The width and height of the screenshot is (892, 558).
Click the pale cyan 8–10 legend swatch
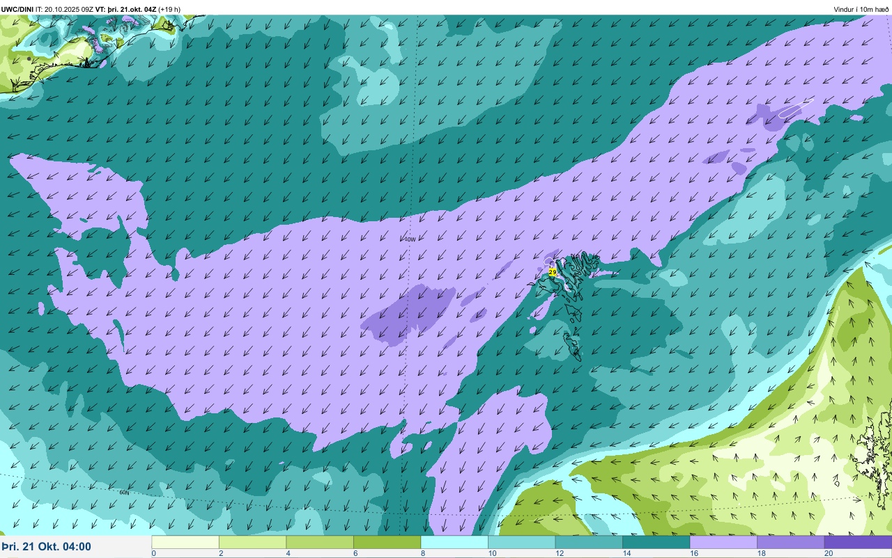[454, 542]
